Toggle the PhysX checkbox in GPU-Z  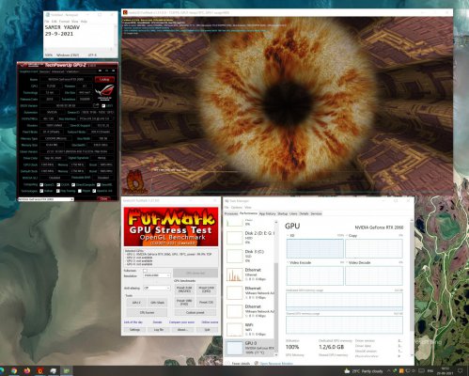(80, 191)
